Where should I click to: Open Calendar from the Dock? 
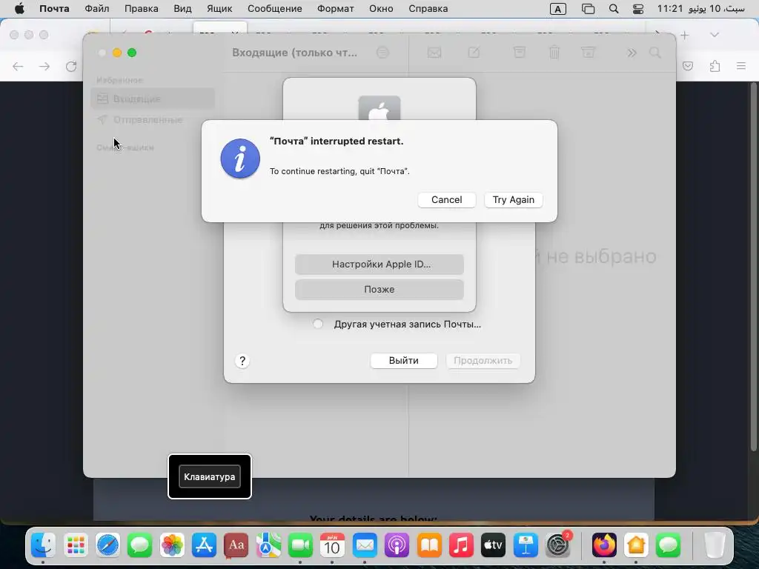pos(332,545)
